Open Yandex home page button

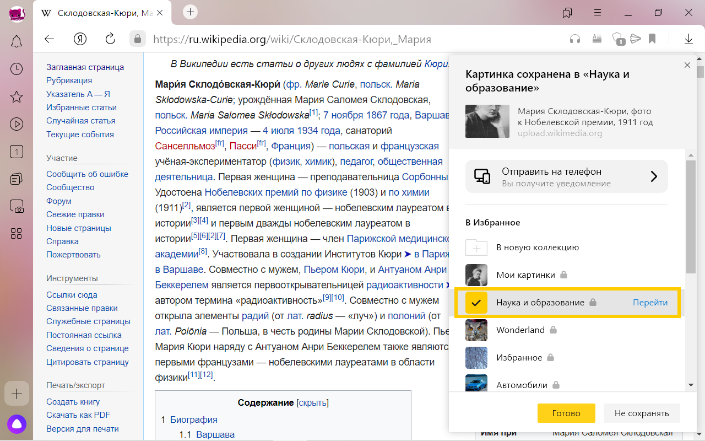click(80, 39)
